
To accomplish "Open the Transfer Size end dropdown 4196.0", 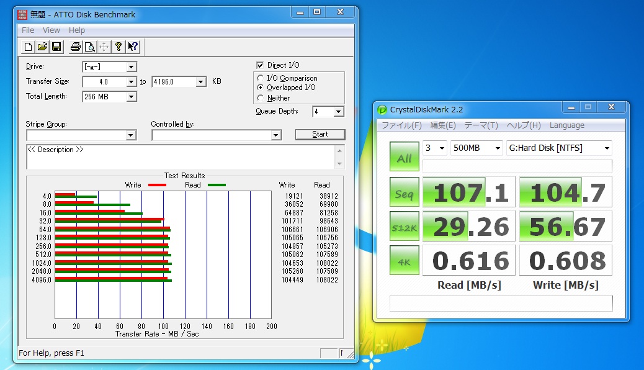I will 200,82.
